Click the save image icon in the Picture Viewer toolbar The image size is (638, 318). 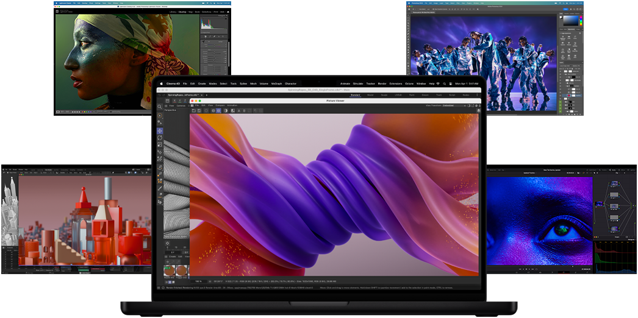pos(199,110)
